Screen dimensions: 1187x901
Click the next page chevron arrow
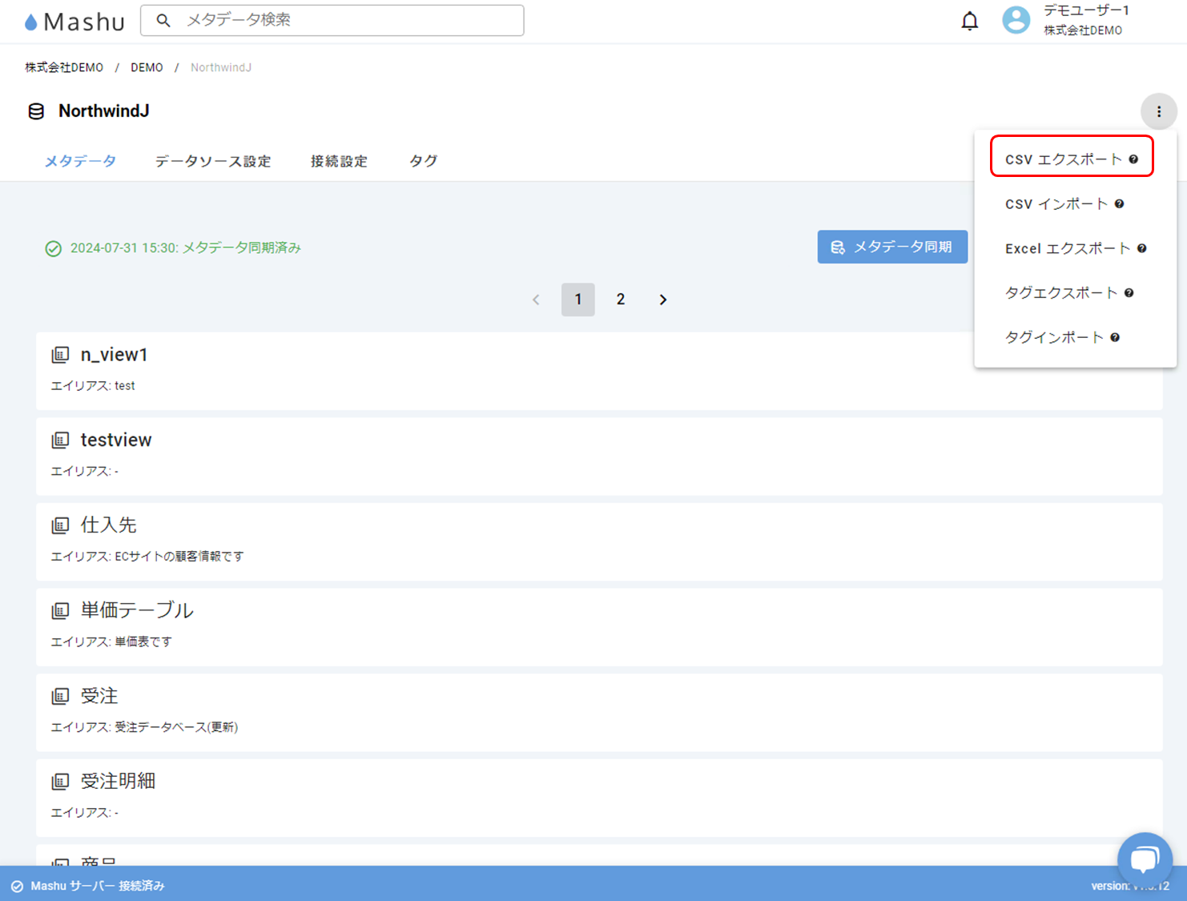(x=662, y=300)
